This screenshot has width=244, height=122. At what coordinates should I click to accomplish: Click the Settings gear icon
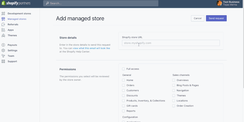(3, 50)
